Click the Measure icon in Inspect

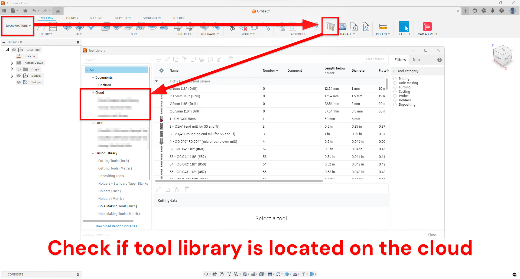coord(383,26)
